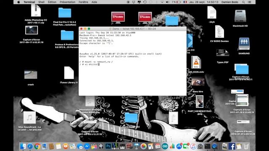269x151 pixels.
Task: Open Messages from the Dock
Action: click(80, 146)
